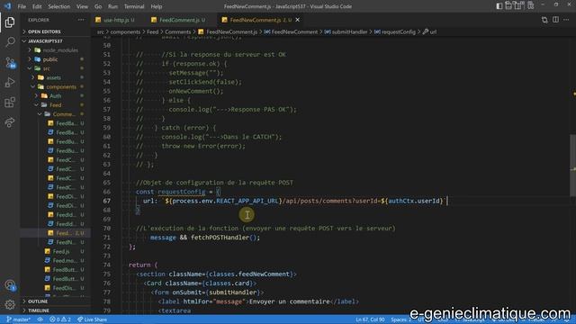
Task: Open the Run menu
Action: pyautogui.click(x=112, y=6)
